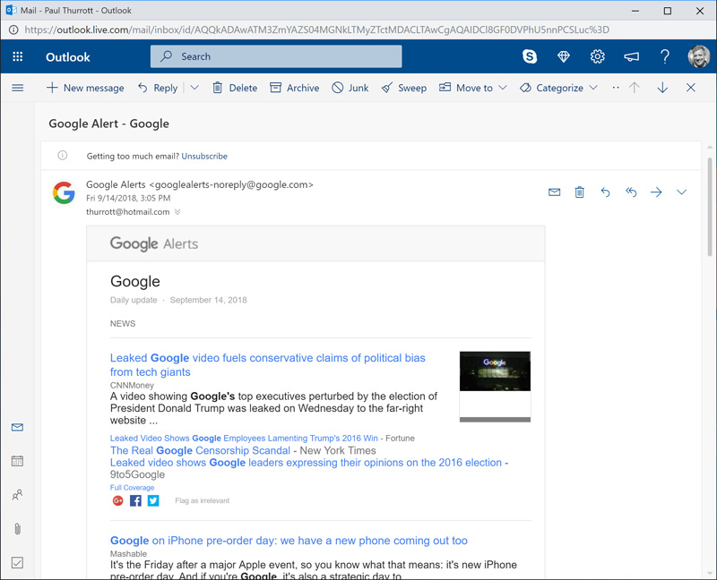Open the Categorize dropdown menu
The image size is (717, 580).
593,88
